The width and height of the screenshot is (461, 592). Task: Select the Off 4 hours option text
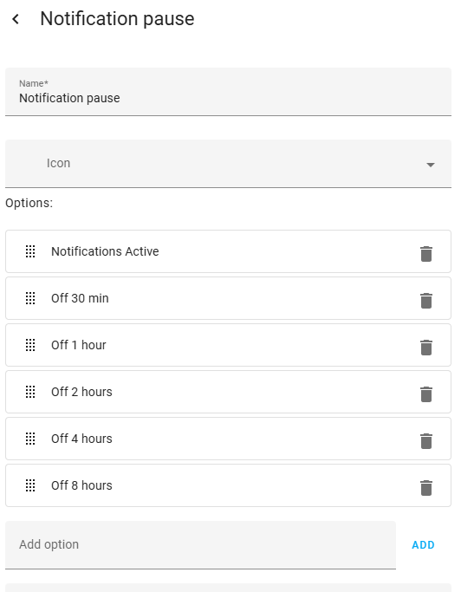(x=81, y=439)
